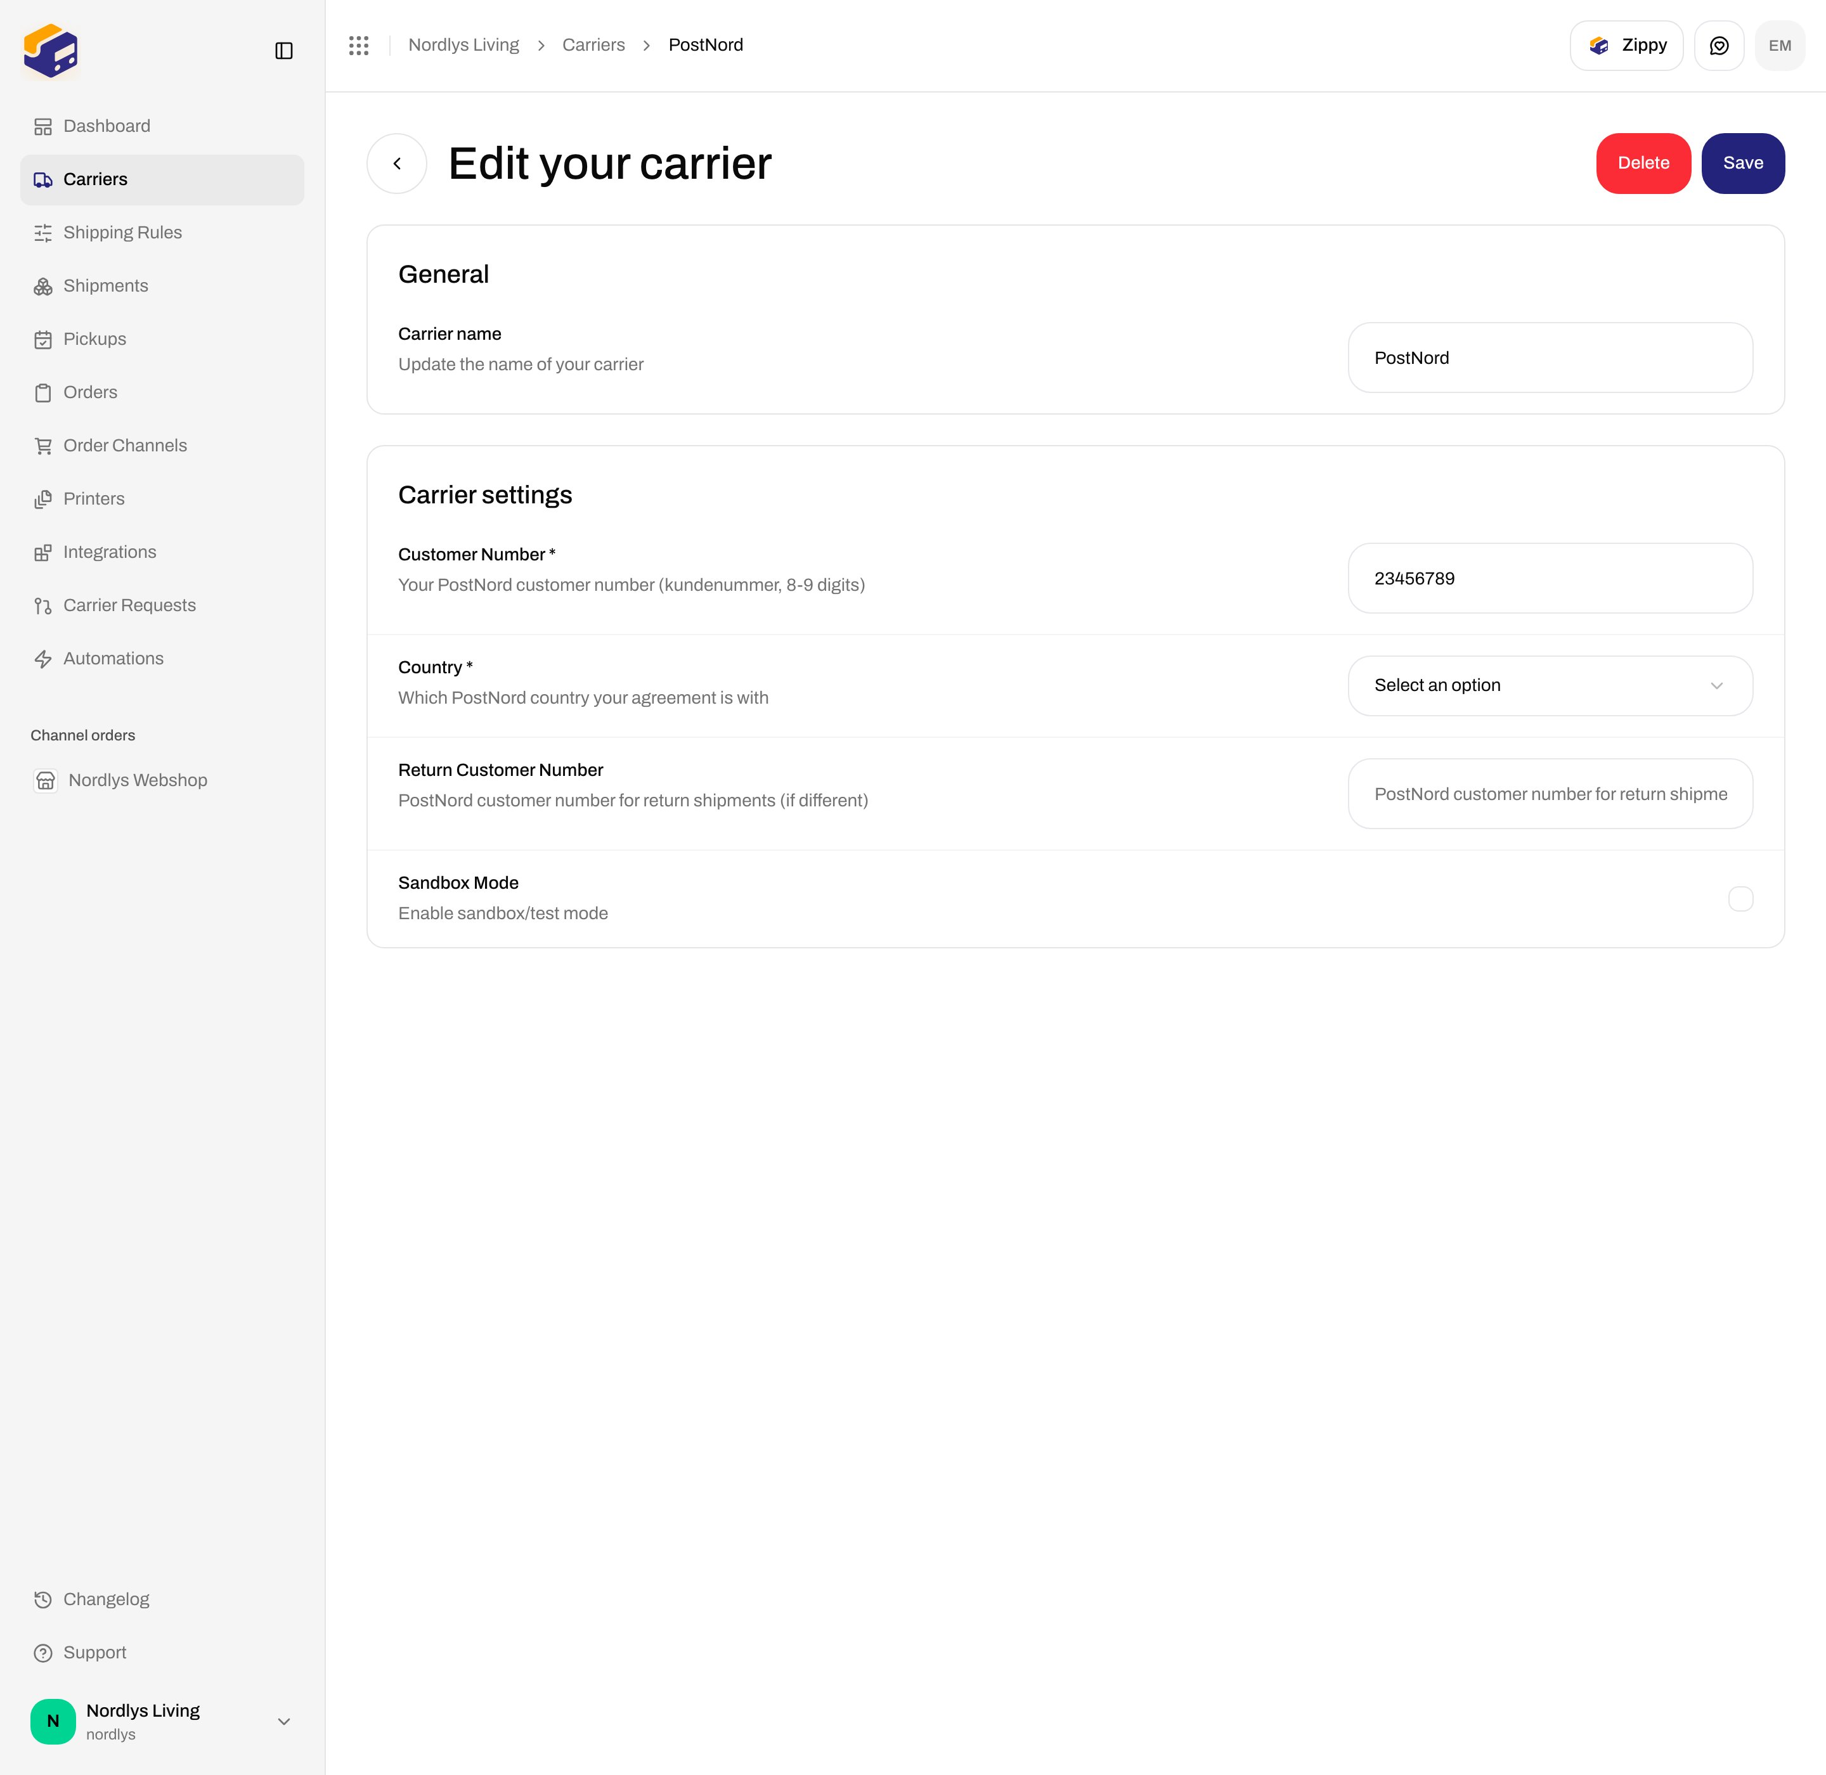Click the PostNord breadcrumb text
Image resolution: width=1826 pixels, height=1775 pixels.
pyautogui.click(x=705, y=45)
